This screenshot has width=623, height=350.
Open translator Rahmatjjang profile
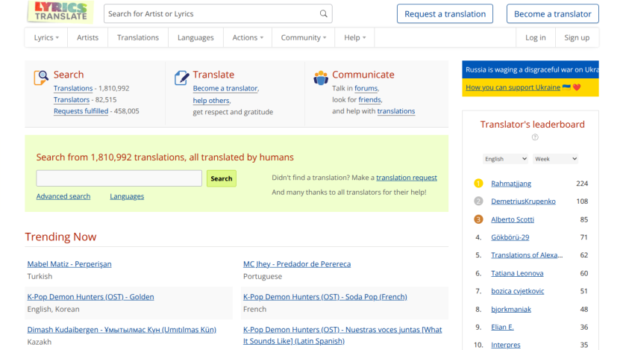511,183
